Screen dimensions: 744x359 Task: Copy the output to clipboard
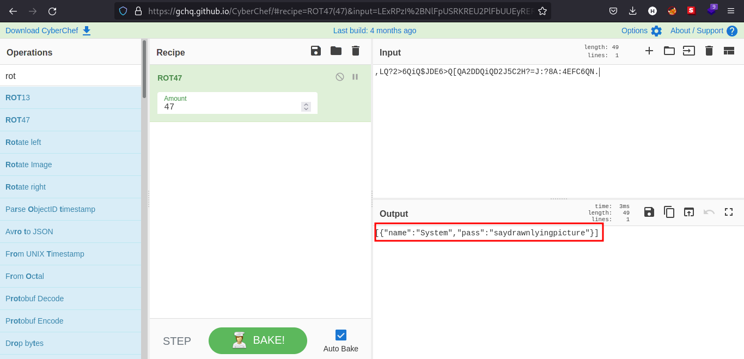pos(669,212)
